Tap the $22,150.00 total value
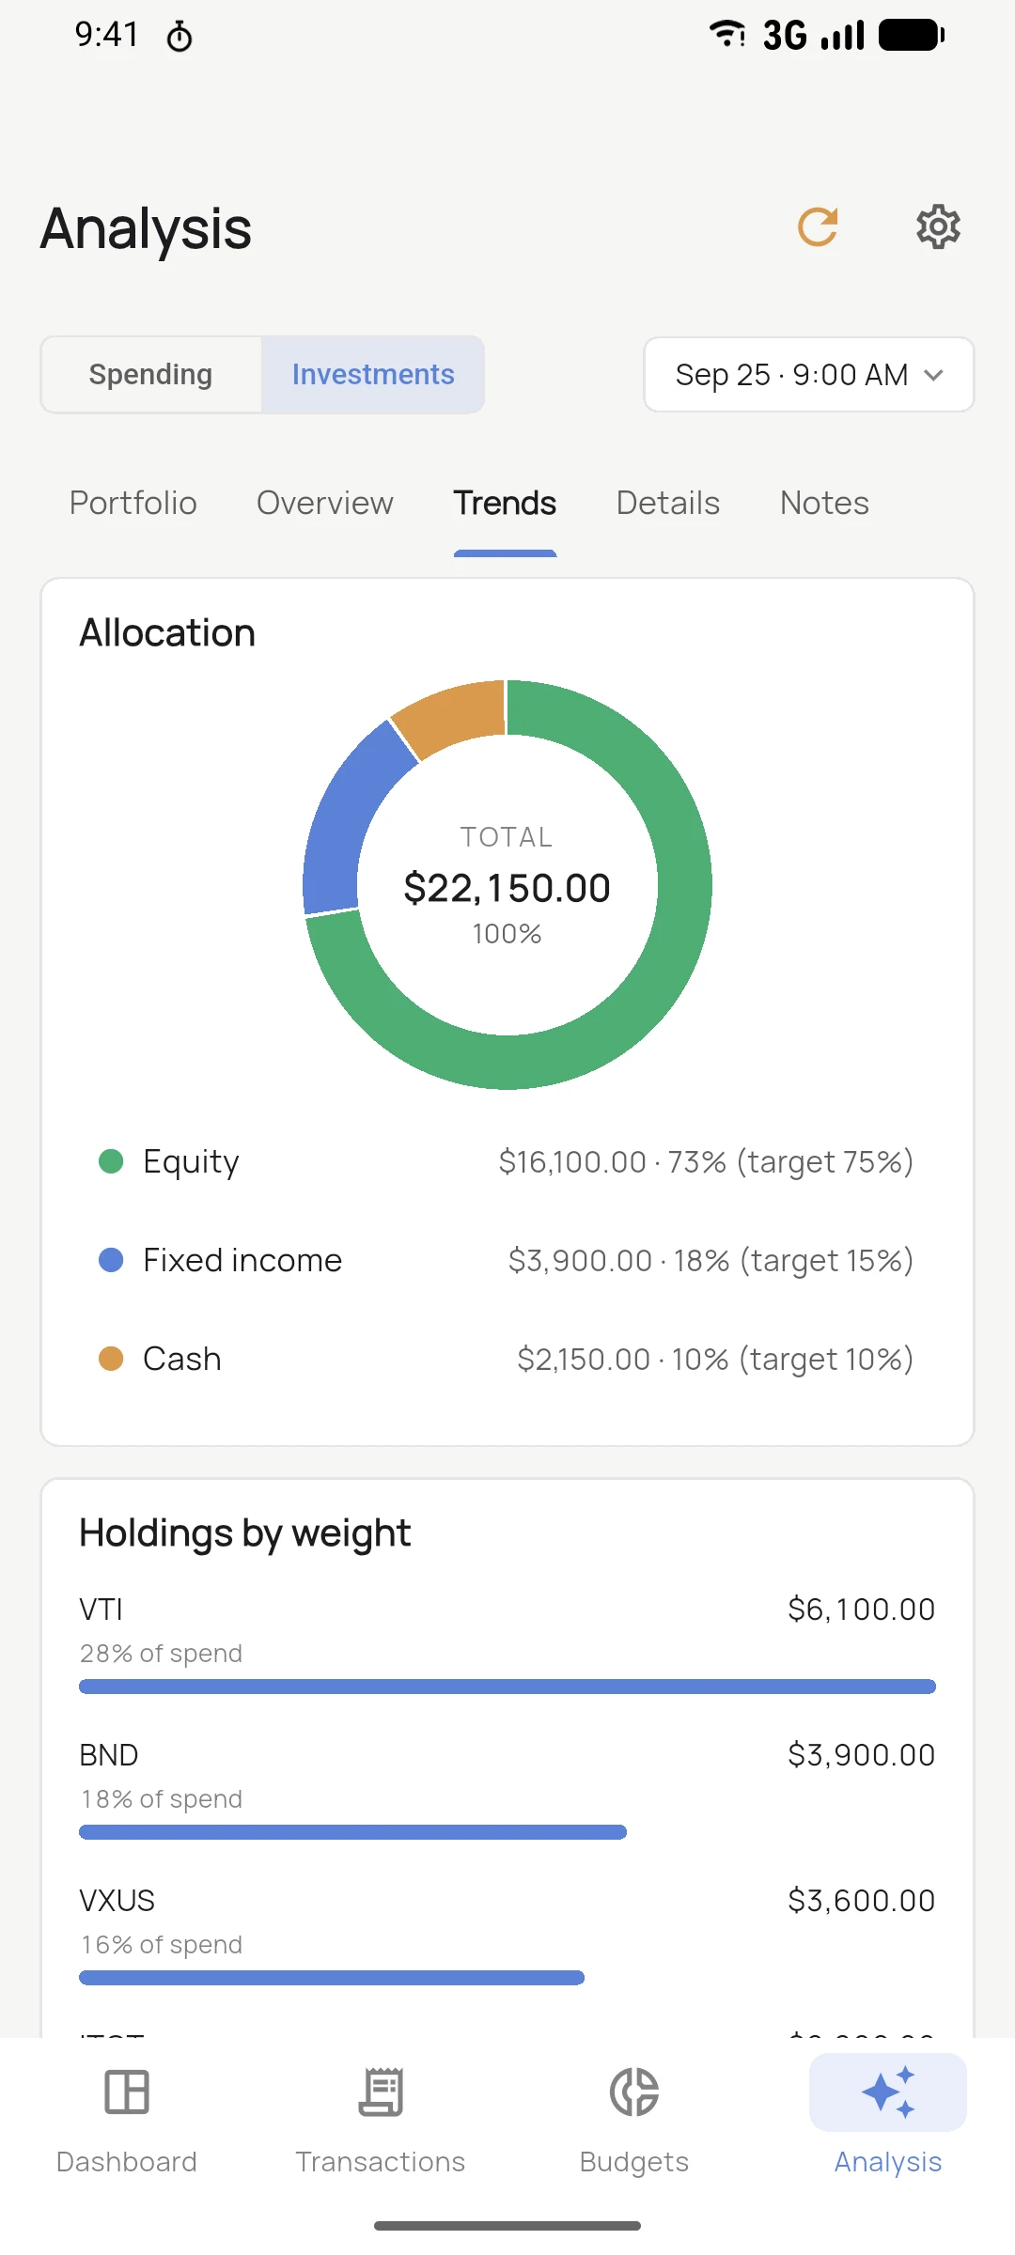This screenshot has width=1015, height=2255. [x=507, y=888]
